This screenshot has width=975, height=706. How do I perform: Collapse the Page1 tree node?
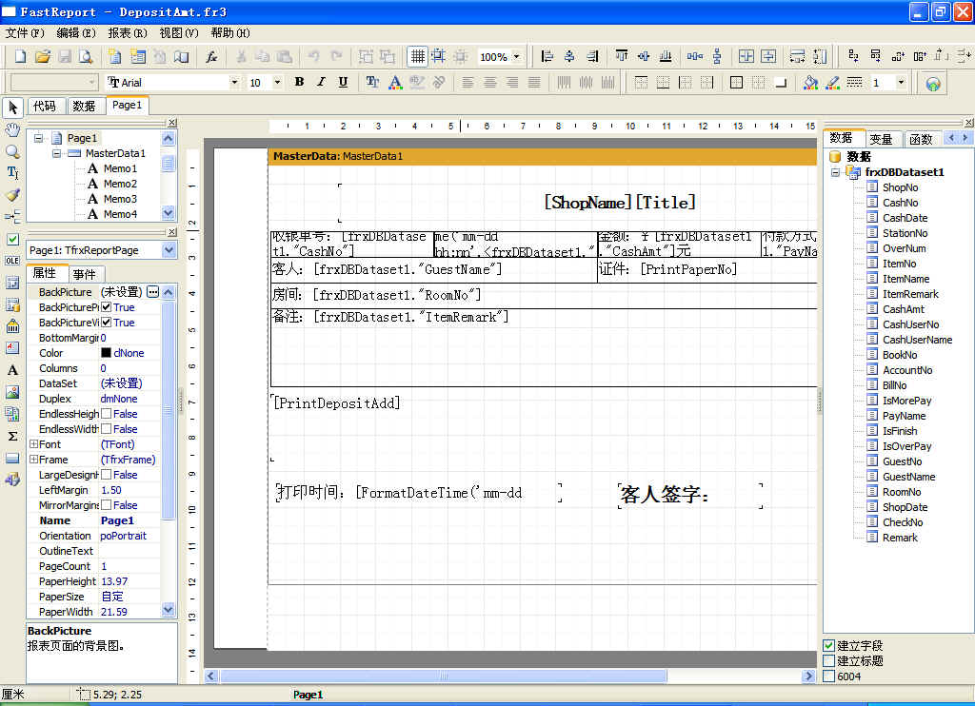tap(38, 138)
